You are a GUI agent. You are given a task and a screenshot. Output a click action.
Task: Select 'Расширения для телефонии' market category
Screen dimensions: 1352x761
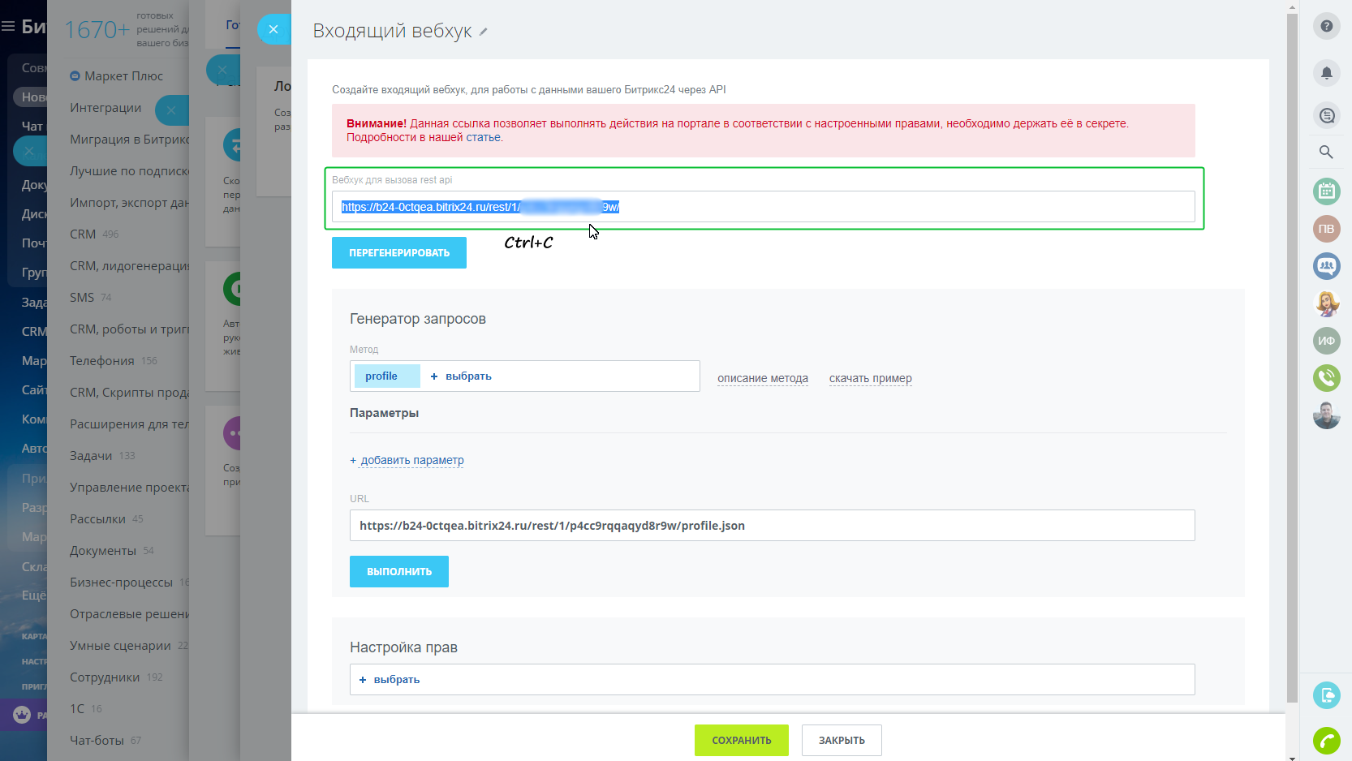129,423
